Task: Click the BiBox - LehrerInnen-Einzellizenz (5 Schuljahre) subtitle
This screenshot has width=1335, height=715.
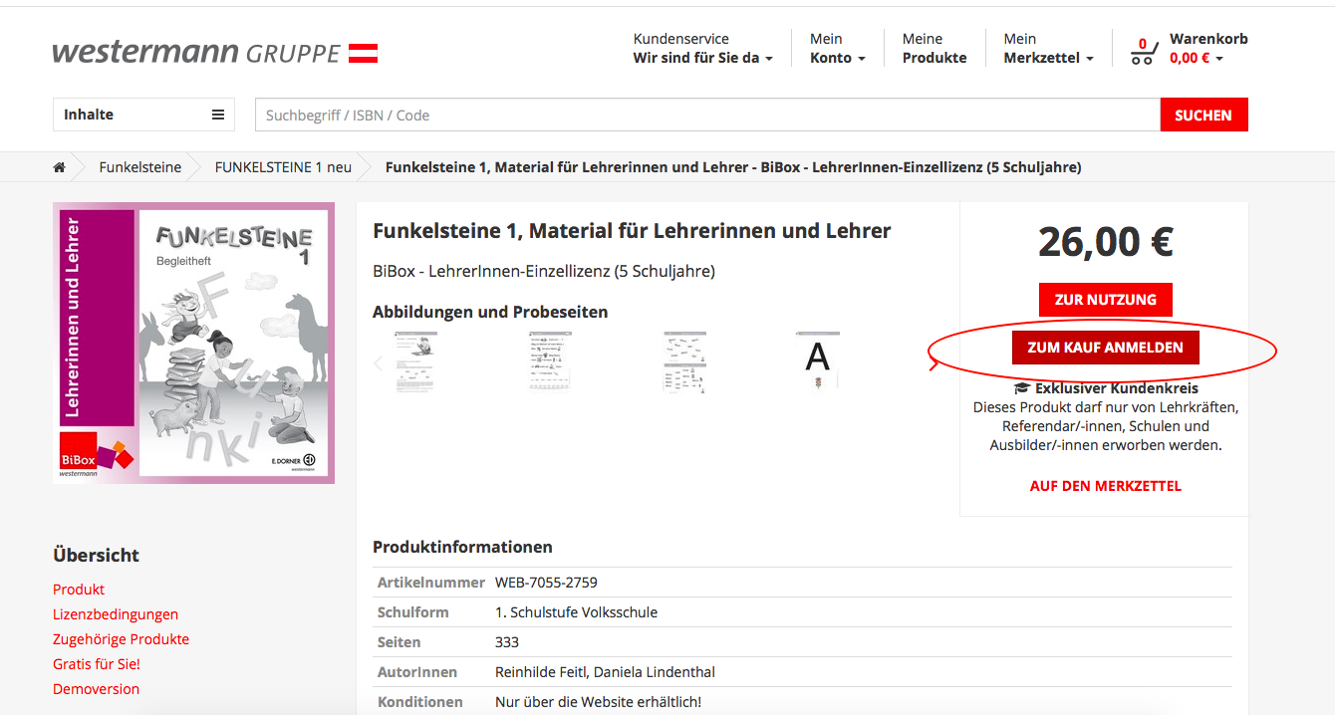Action: (544, 271)
